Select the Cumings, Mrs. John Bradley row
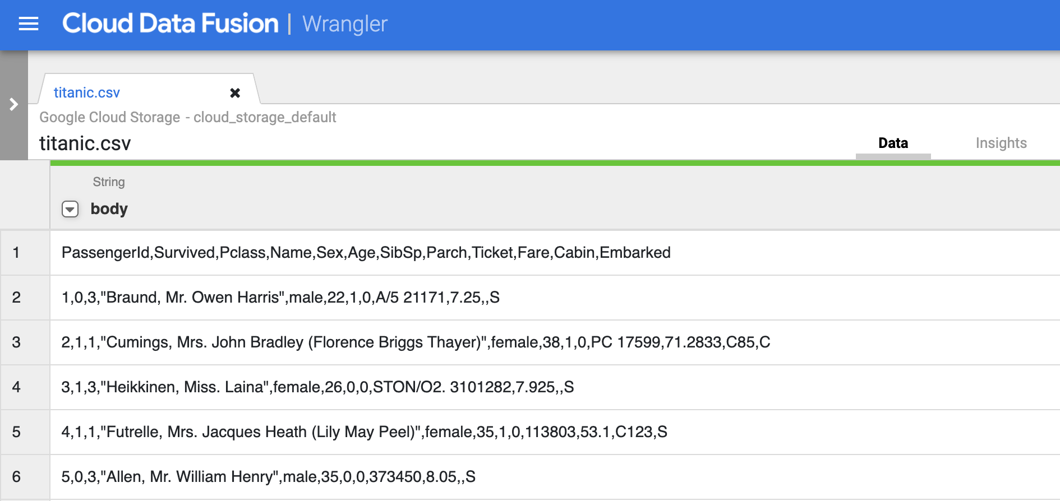This screenshot has height=501, width=1060. click(x=555, y=342)
